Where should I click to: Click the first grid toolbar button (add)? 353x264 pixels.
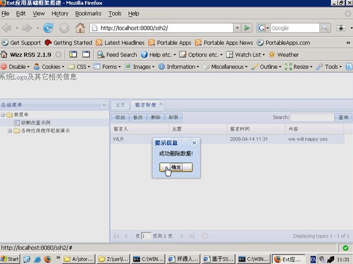(120, 117)
